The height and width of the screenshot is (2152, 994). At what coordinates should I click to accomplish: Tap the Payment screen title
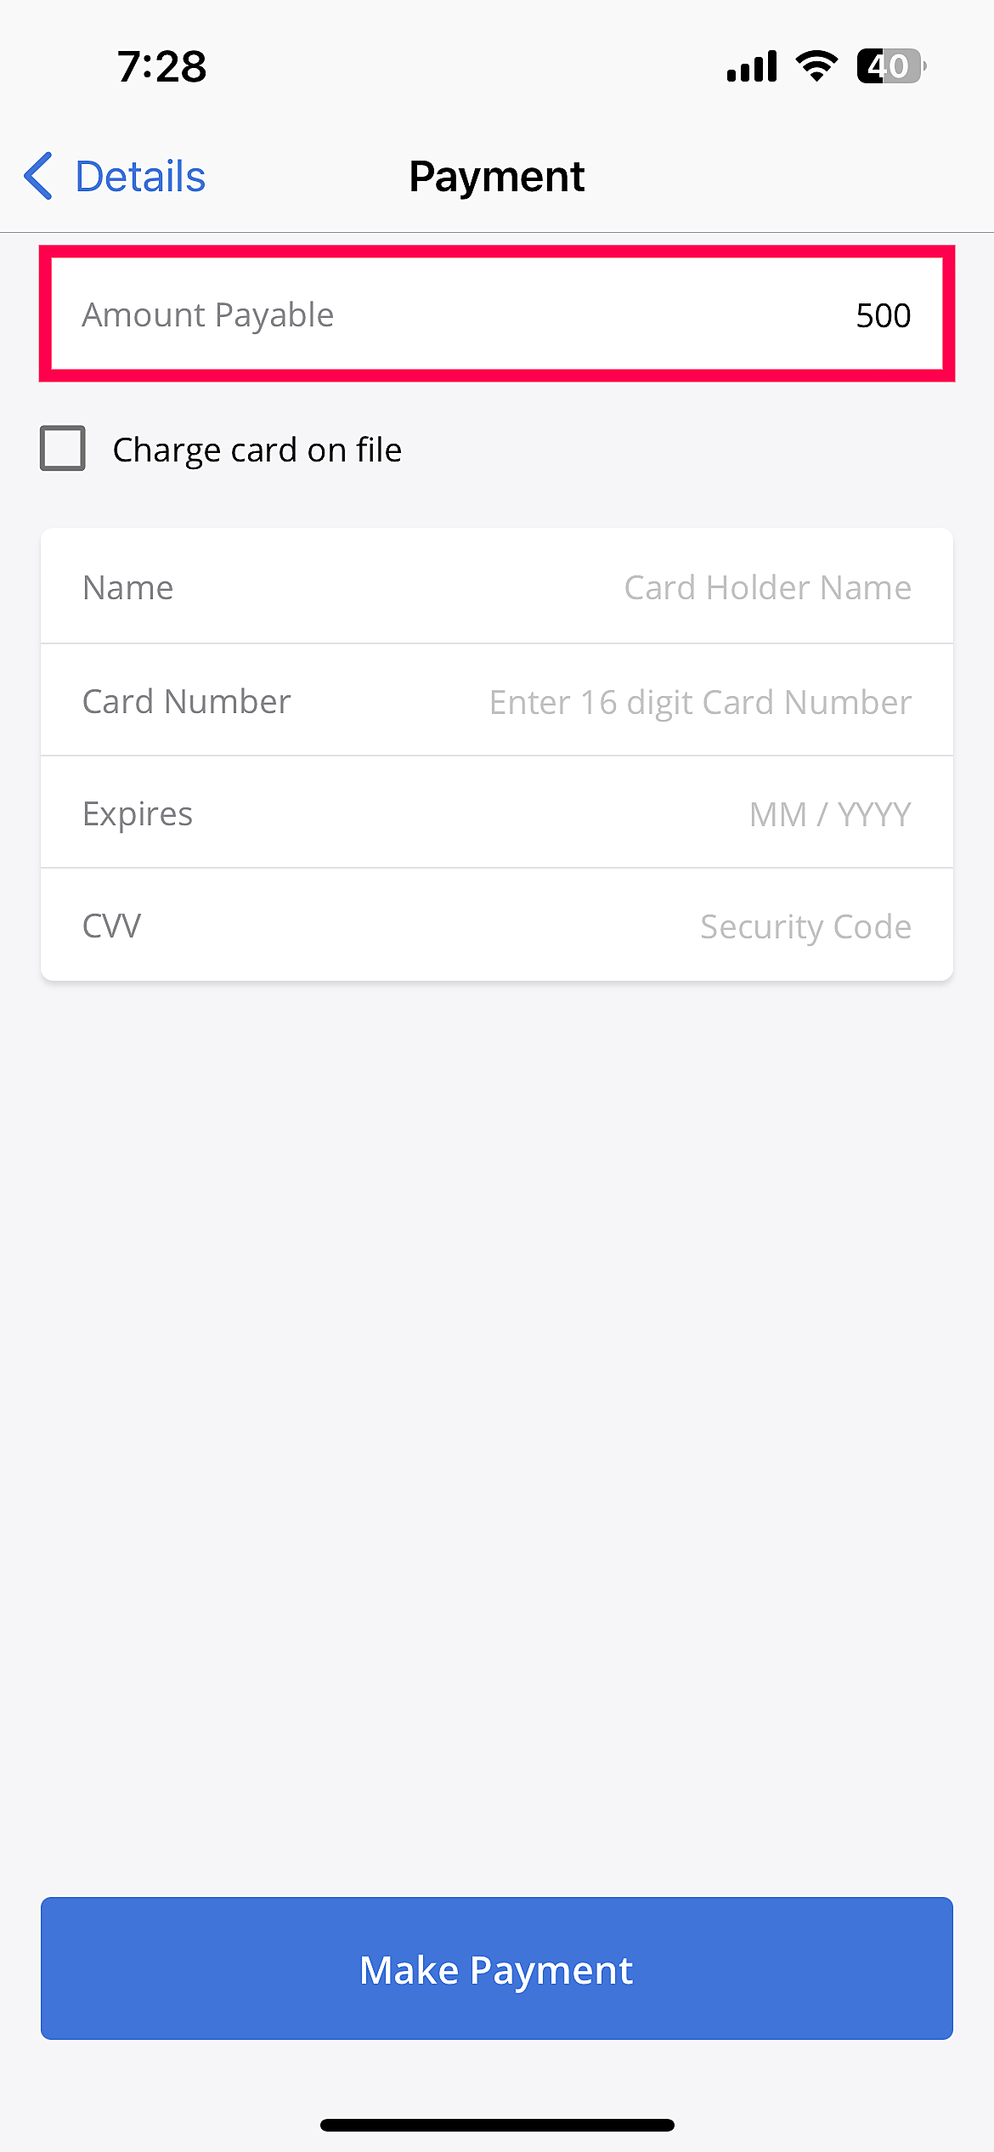point(497,177)
